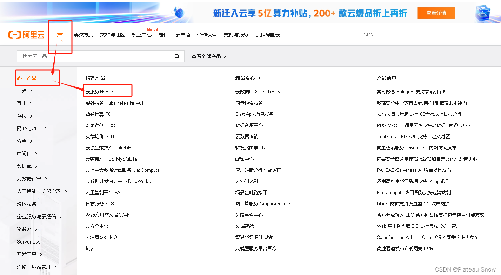Expand the 人工智能与机器学习 category

[x=42, y=191]
